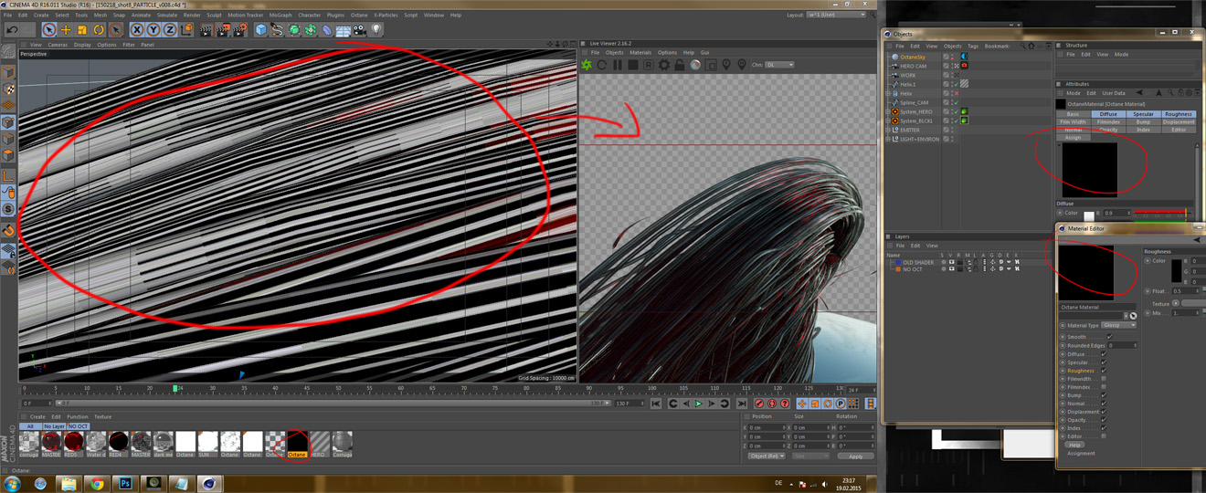Screen dimensions: 1206x493
Task: Expand the LIGHT+ENVIRON object
Action: click(887, 139)
